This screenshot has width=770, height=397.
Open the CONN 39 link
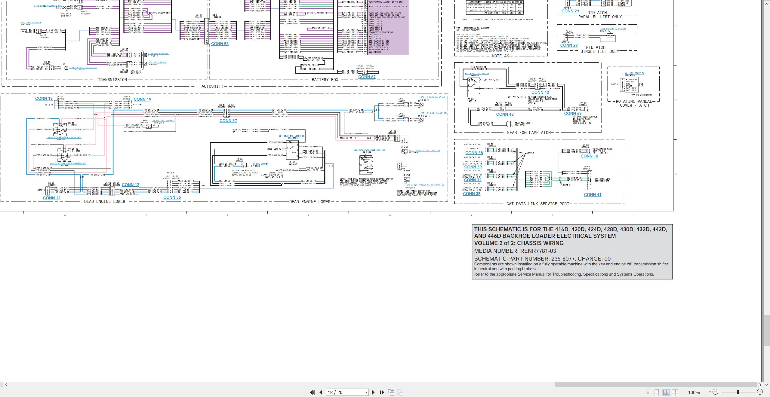tap(473, 167)
